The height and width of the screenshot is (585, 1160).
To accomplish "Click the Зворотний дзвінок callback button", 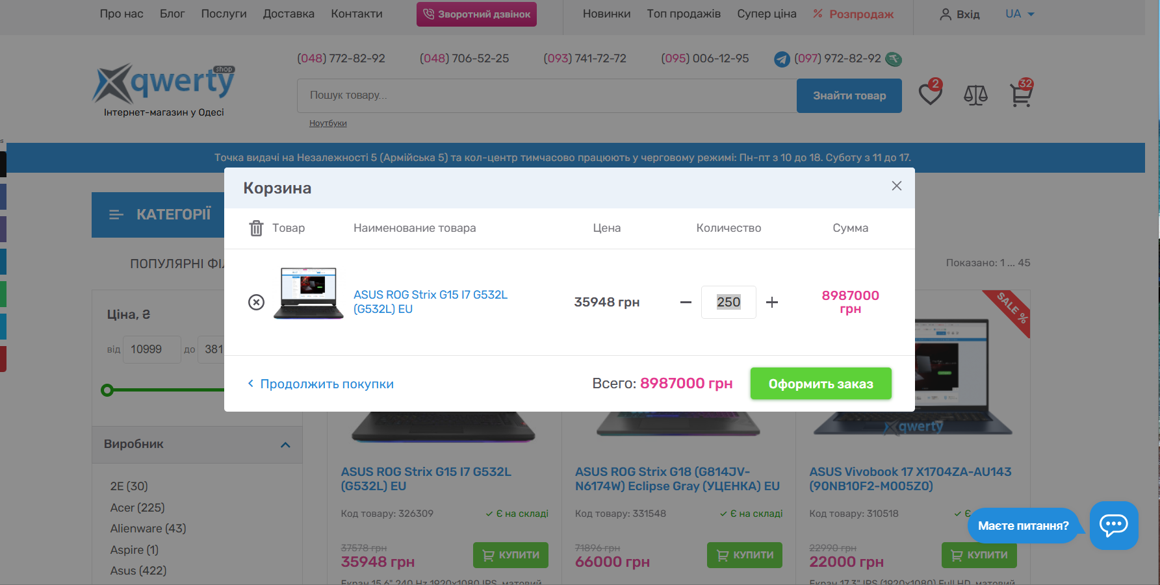I will (x=476, y=14).
